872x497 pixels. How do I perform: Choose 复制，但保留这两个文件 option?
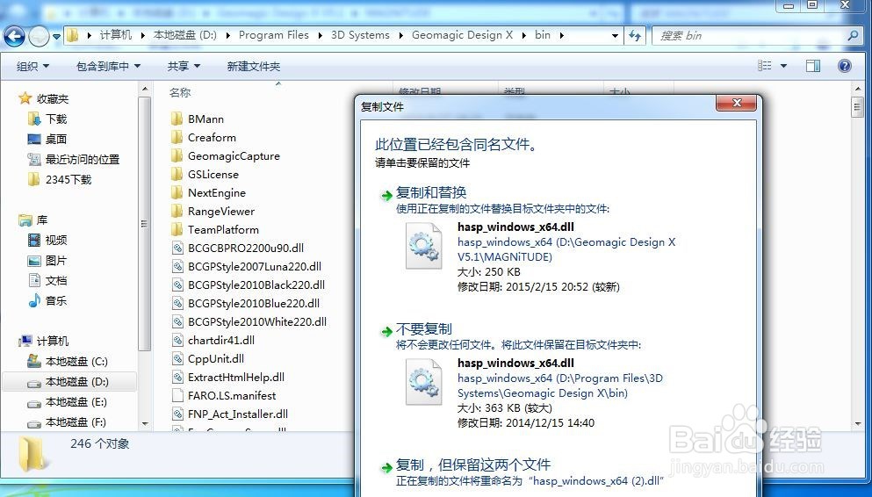click(473, 465)
